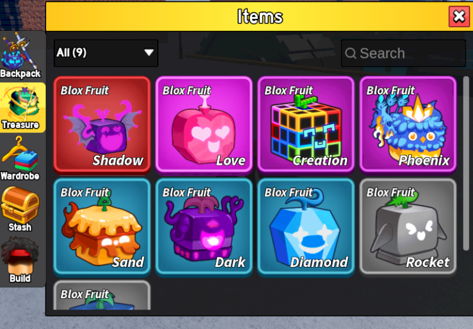Expand the All (9) filter dropdown
Viewport: 473px width, 329px height.
(106, 53)
